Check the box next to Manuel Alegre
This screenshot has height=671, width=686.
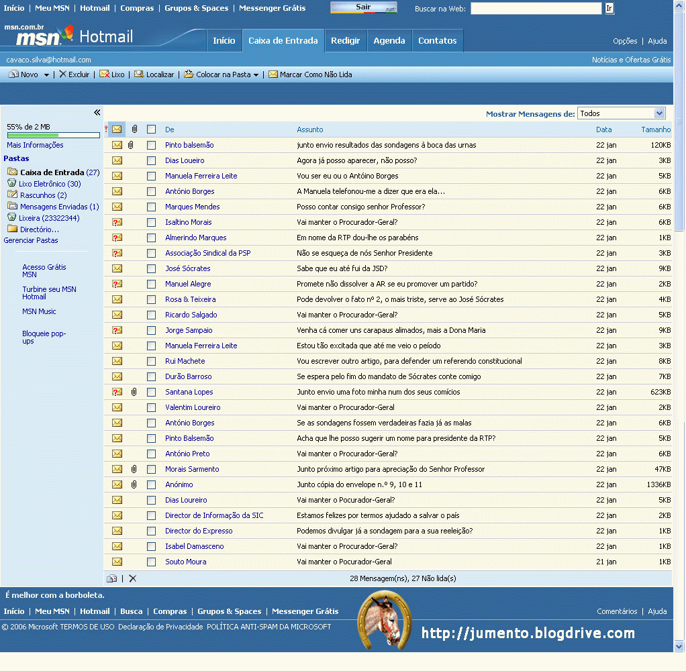(x=152, y=284)
